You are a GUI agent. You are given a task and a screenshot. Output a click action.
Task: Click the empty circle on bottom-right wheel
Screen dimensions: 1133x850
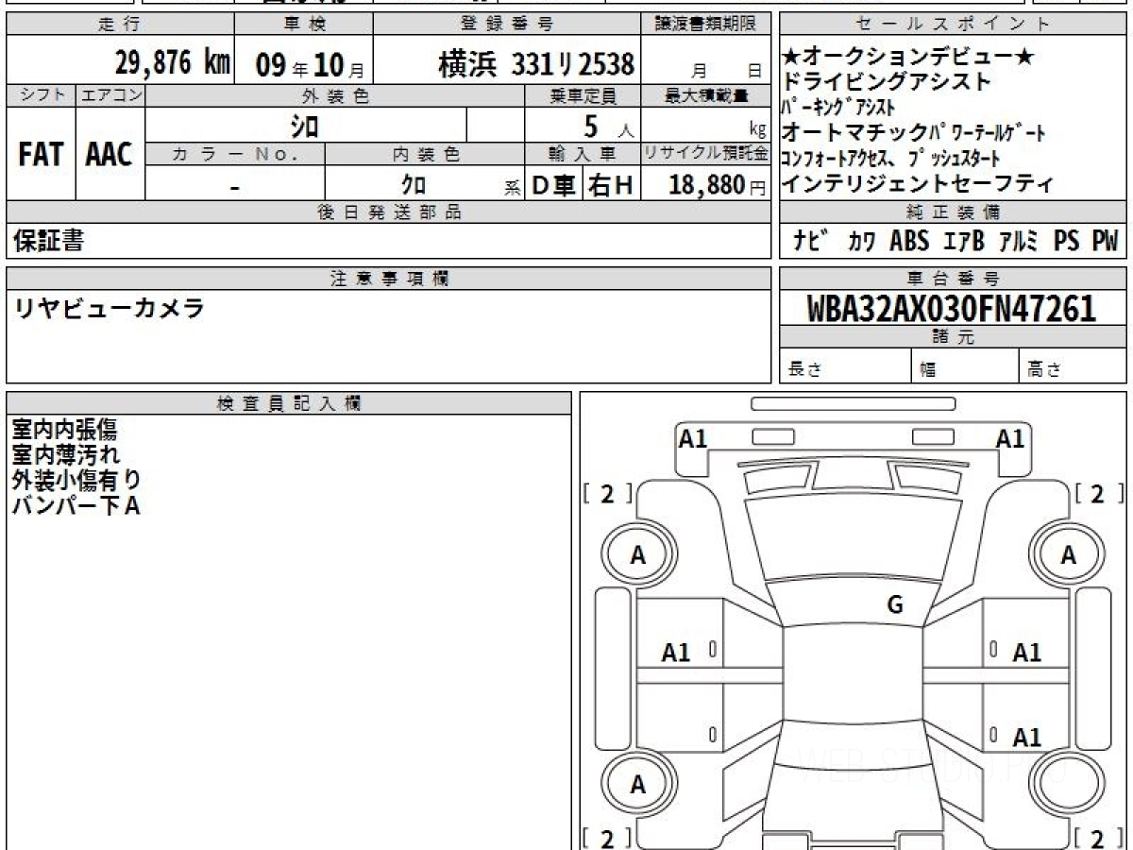tap(1068, 785)
